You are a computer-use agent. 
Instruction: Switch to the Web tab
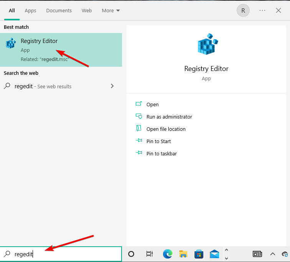pos(87,10)
